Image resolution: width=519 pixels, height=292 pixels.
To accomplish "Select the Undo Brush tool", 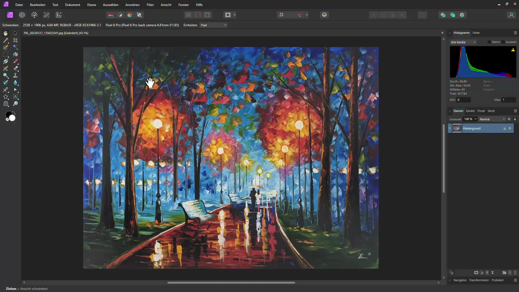I will pos(6,82).
